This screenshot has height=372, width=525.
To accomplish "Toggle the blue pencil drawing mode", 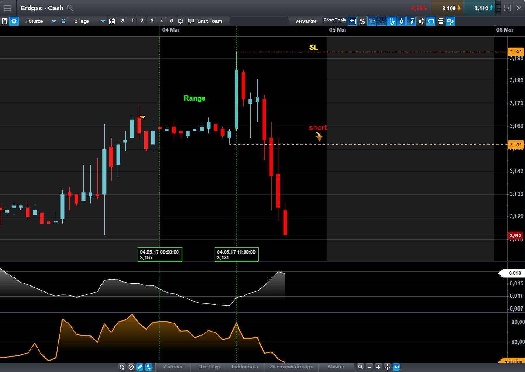I will 140,367.
